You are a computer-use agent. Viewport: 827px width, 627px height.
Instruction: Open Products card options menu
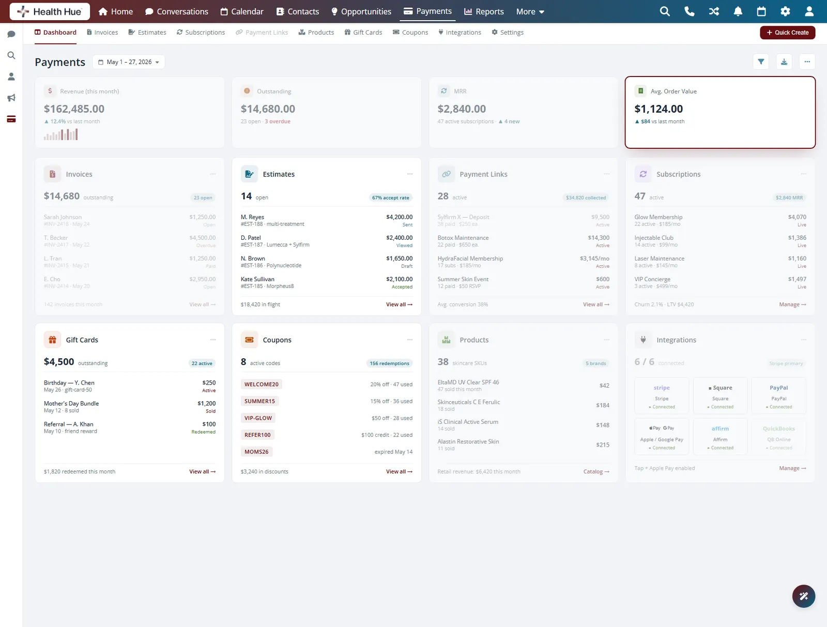pos(607,340)
